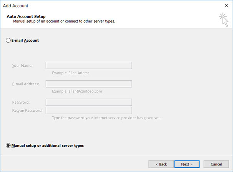Viewport: 233px width, 172px height.
Task: Click the 'Your Name:' label
Action: pyautogui.click(x=22, y=66)
